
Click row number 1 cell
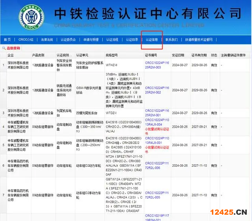pyautogui.click(x=4, y=65)
